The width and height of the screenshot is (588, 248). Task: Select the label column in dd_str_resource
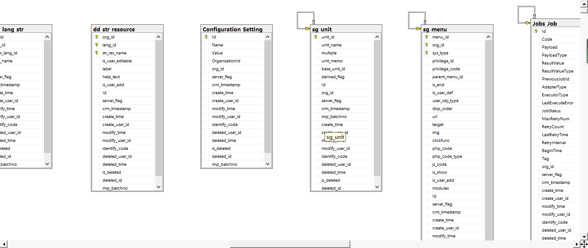(124, 69)
